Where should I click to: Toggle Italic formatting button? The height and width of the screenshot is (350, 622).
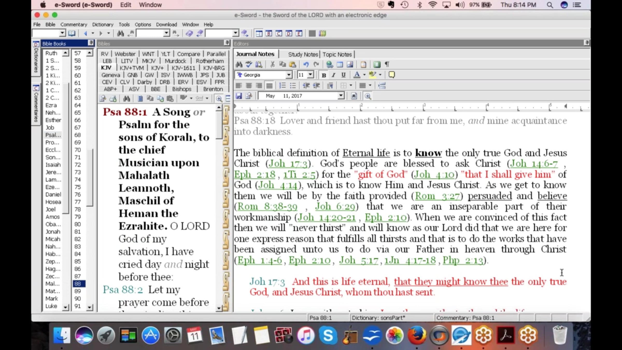334,75
